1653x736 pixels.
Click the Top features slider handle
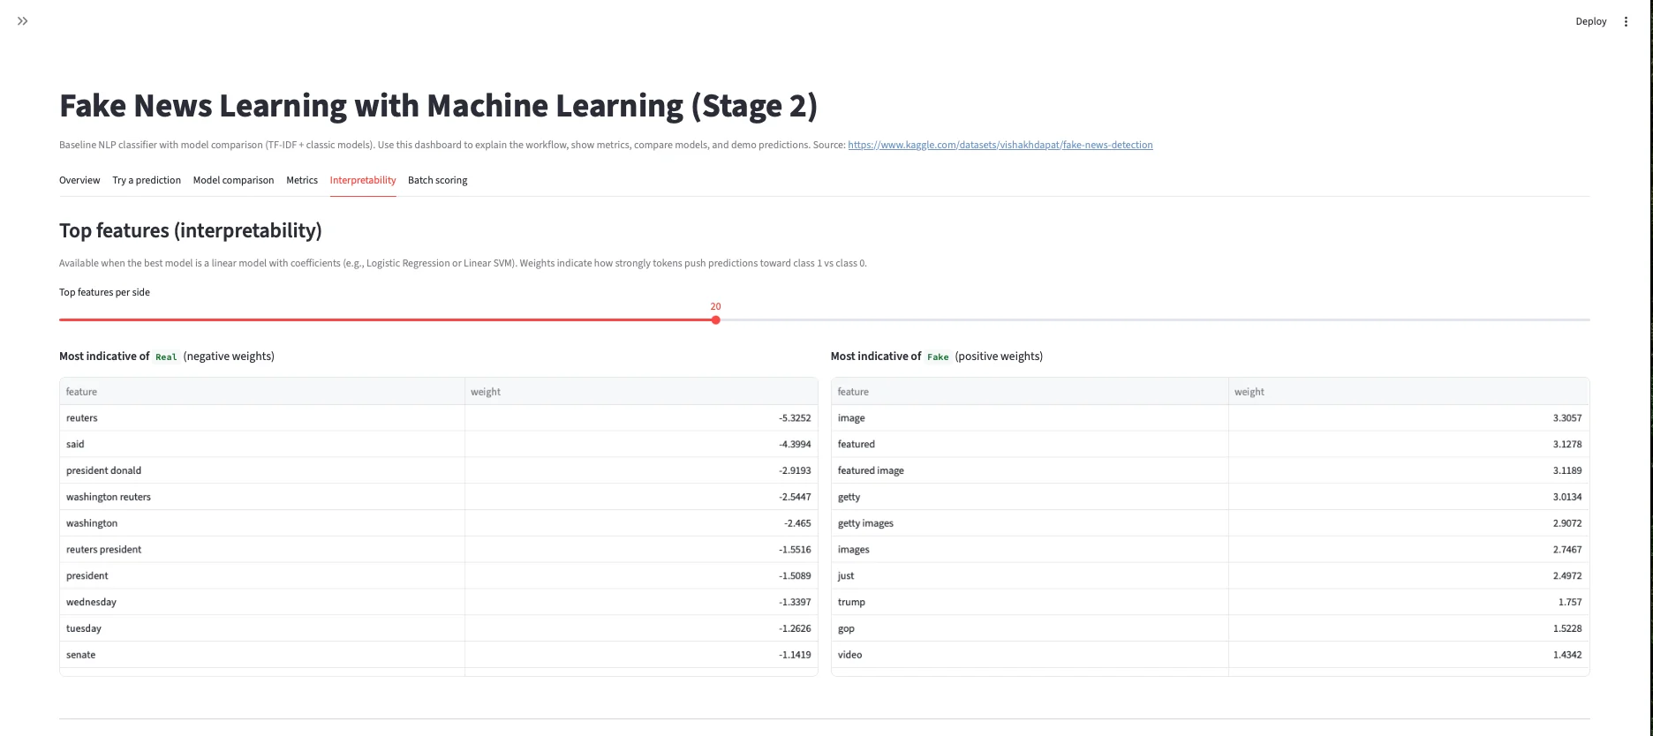715,319
